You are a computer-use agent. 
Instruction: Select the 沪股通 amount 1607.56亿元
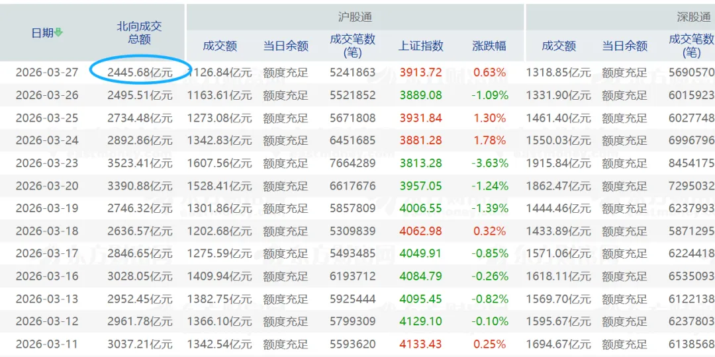(x=220, y=163)
